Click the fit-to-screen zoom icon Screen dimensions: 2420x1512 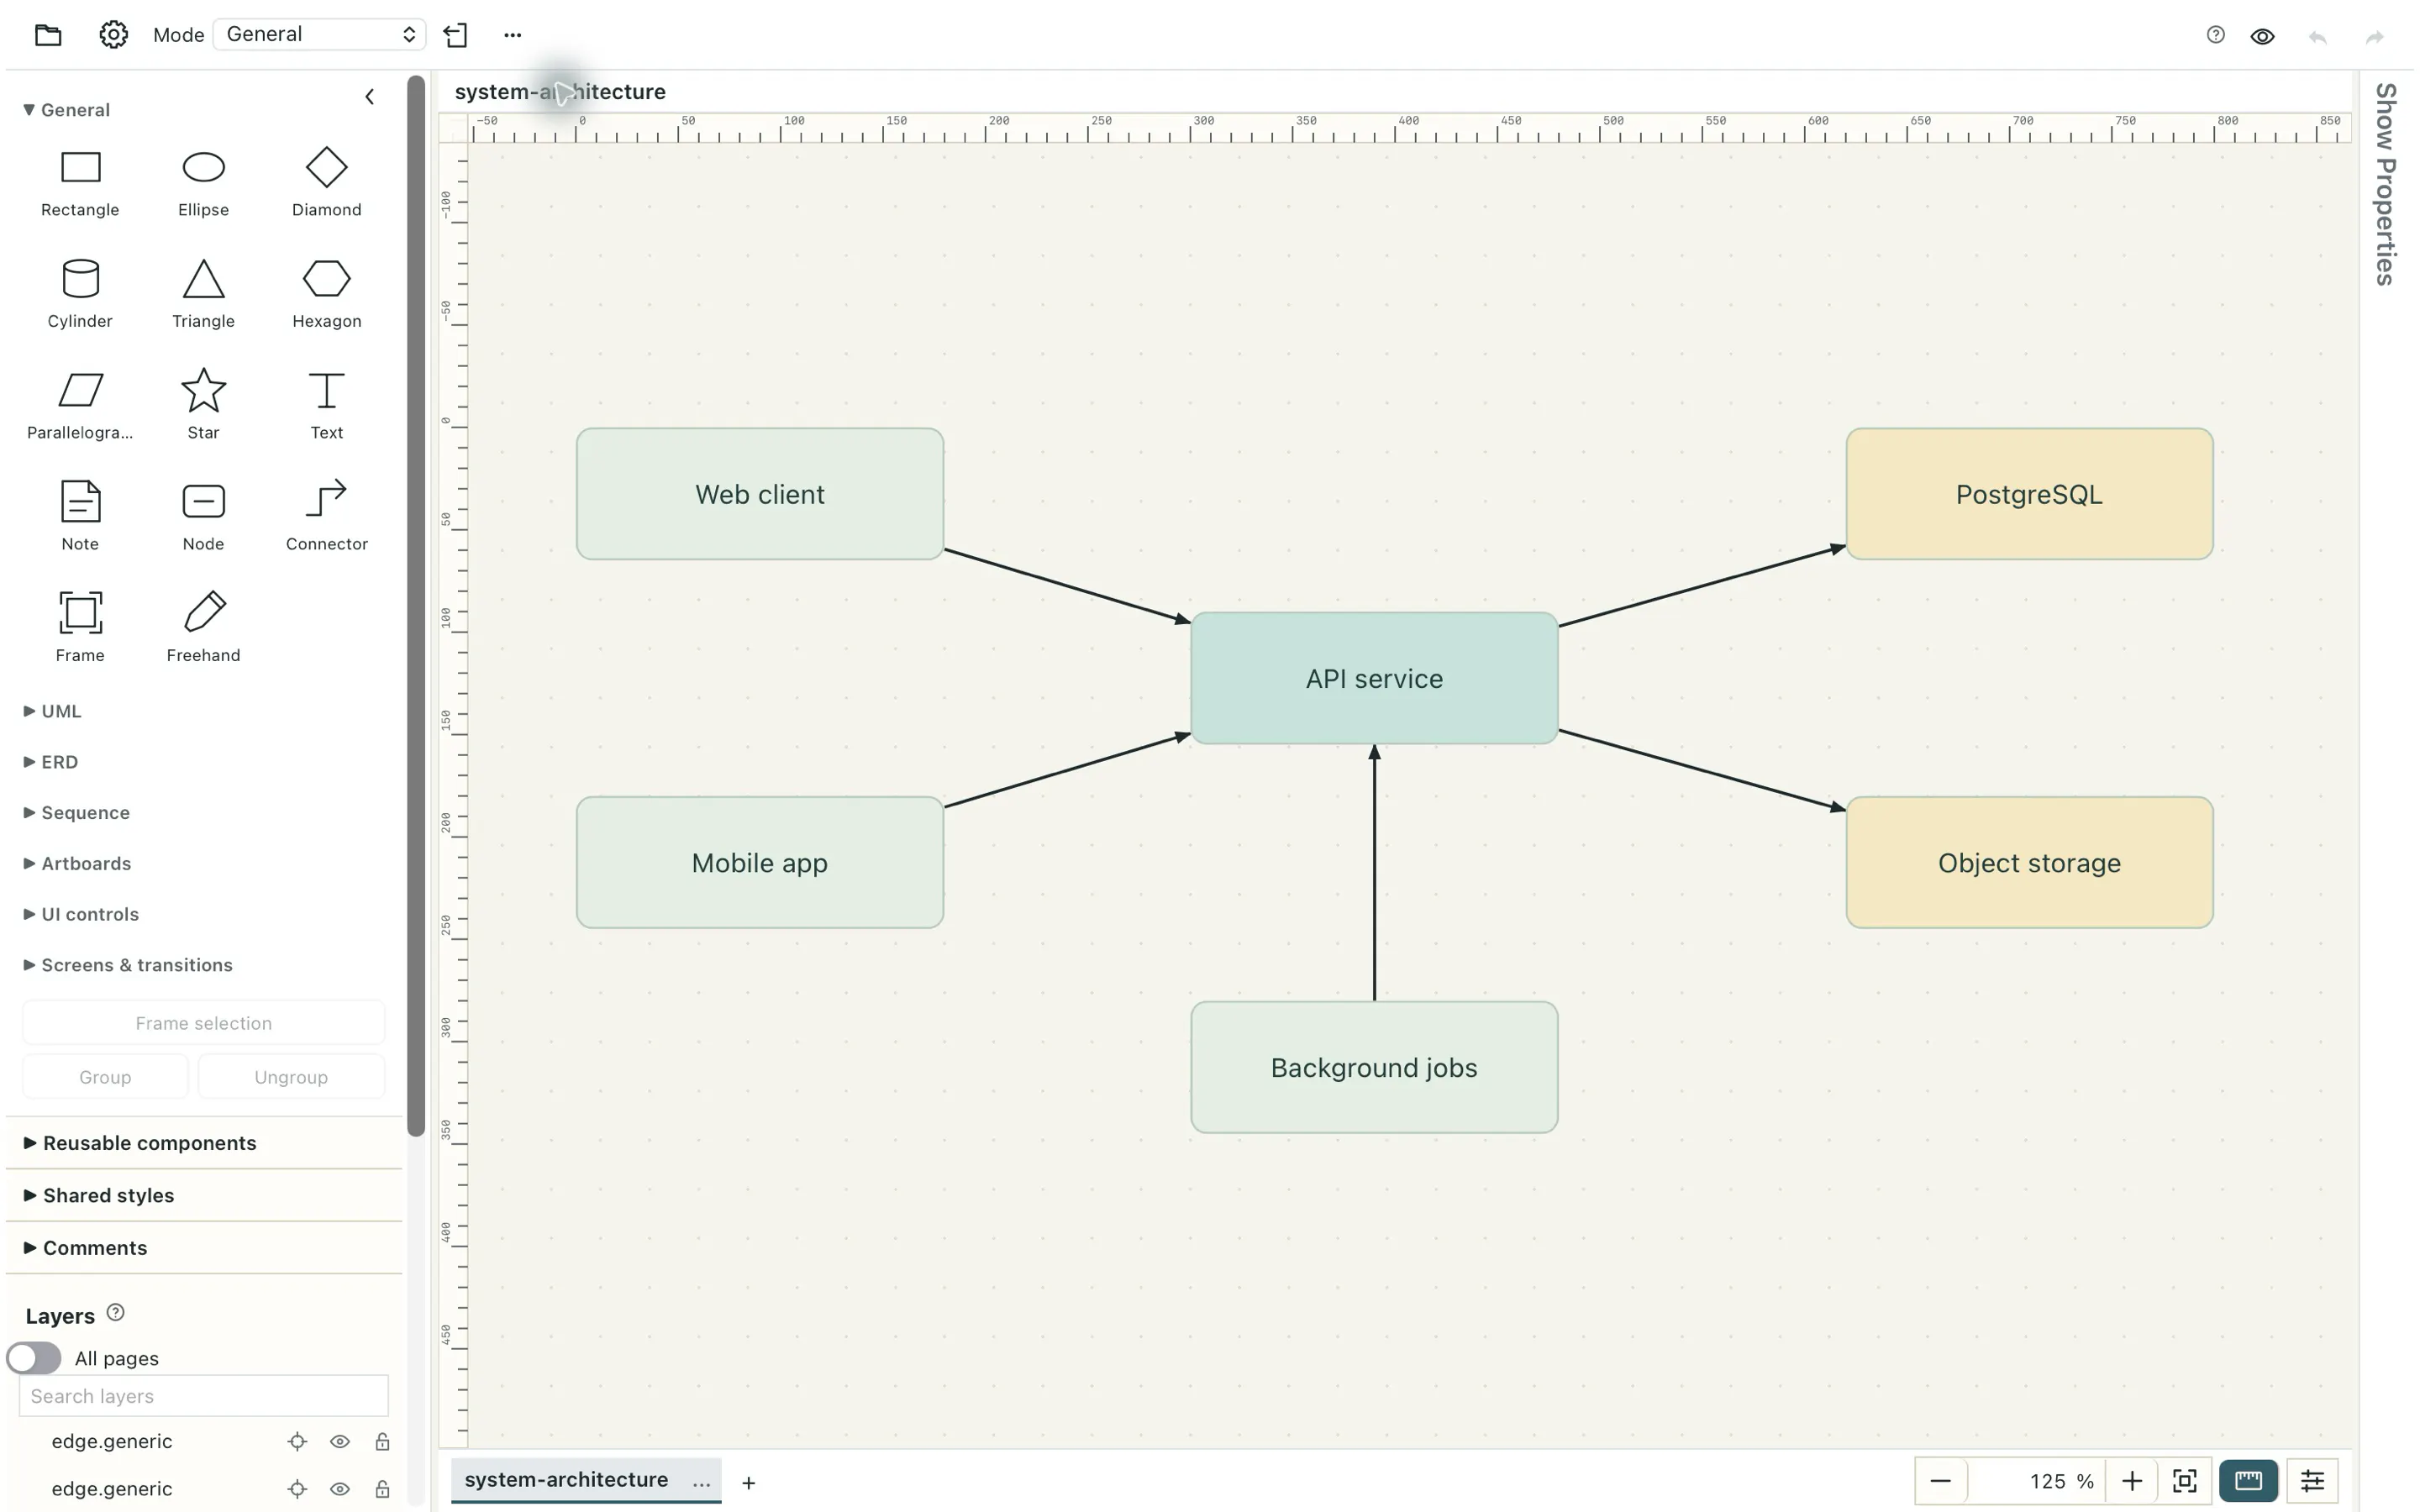2184,1481
